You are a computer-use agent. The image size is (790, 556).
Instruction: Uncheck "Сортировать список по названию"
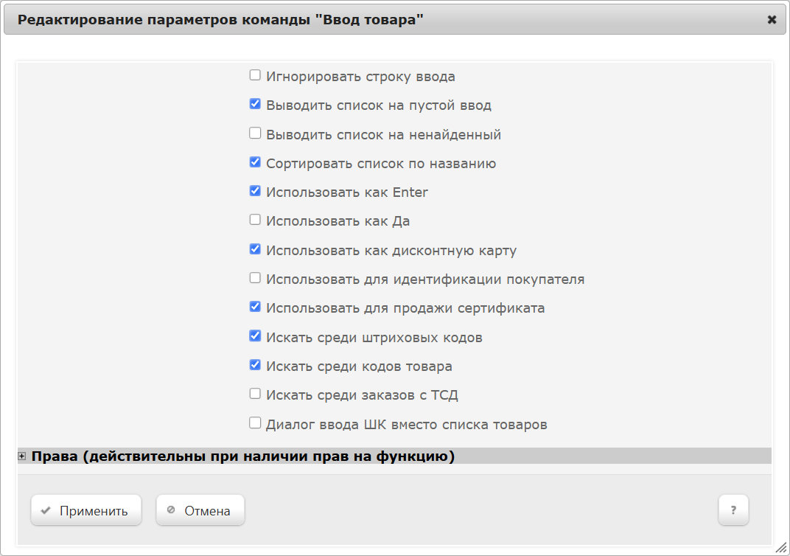[x=255, y=161]
